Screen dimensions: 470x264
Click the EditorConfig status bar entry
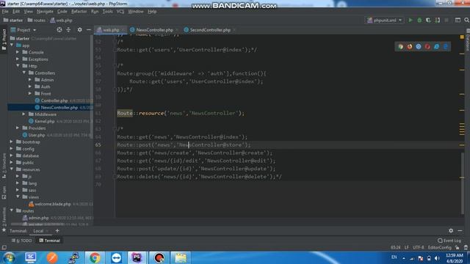tap(439, 248)
